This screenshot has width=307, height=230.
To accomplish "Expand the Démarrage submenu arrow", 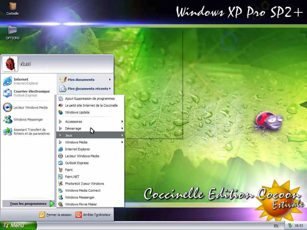I will 122,128.
